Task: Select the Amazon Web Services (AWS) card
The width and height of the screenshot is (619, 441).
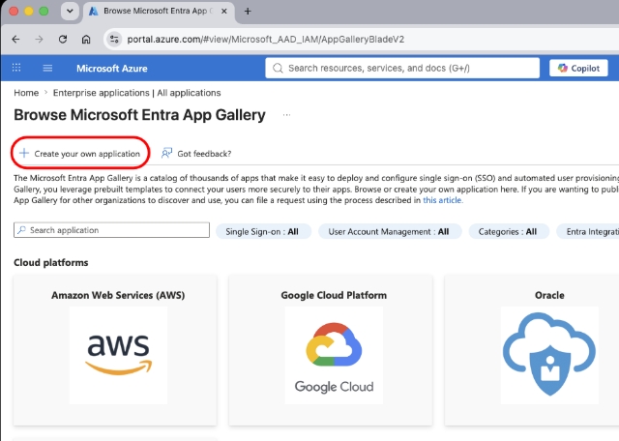Action: click(x=115, y=350)
